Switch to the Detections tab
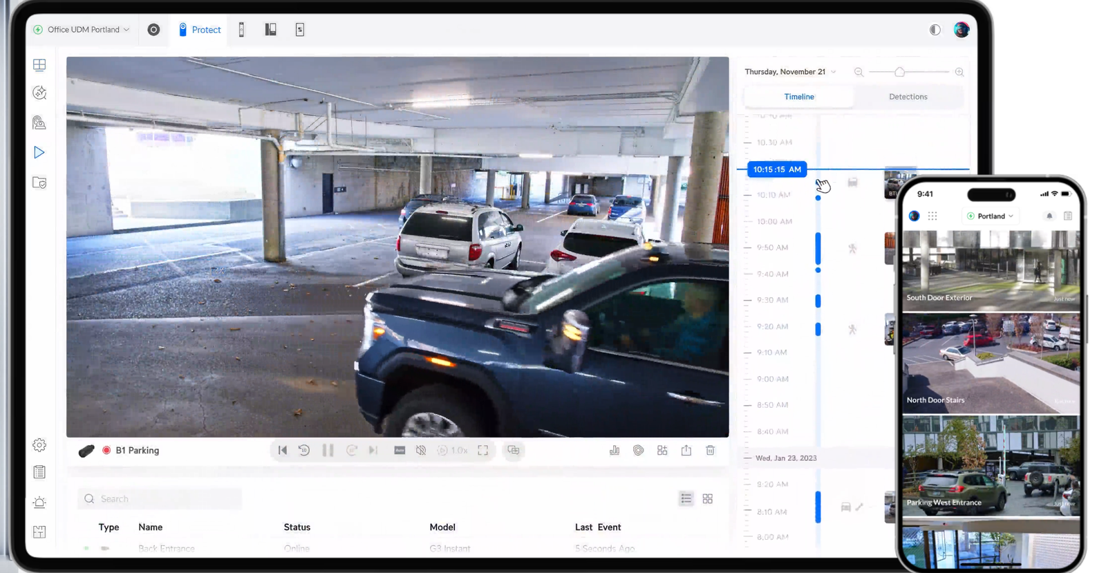The width and height of the screenshot is (1106, 573). [908, 97]
